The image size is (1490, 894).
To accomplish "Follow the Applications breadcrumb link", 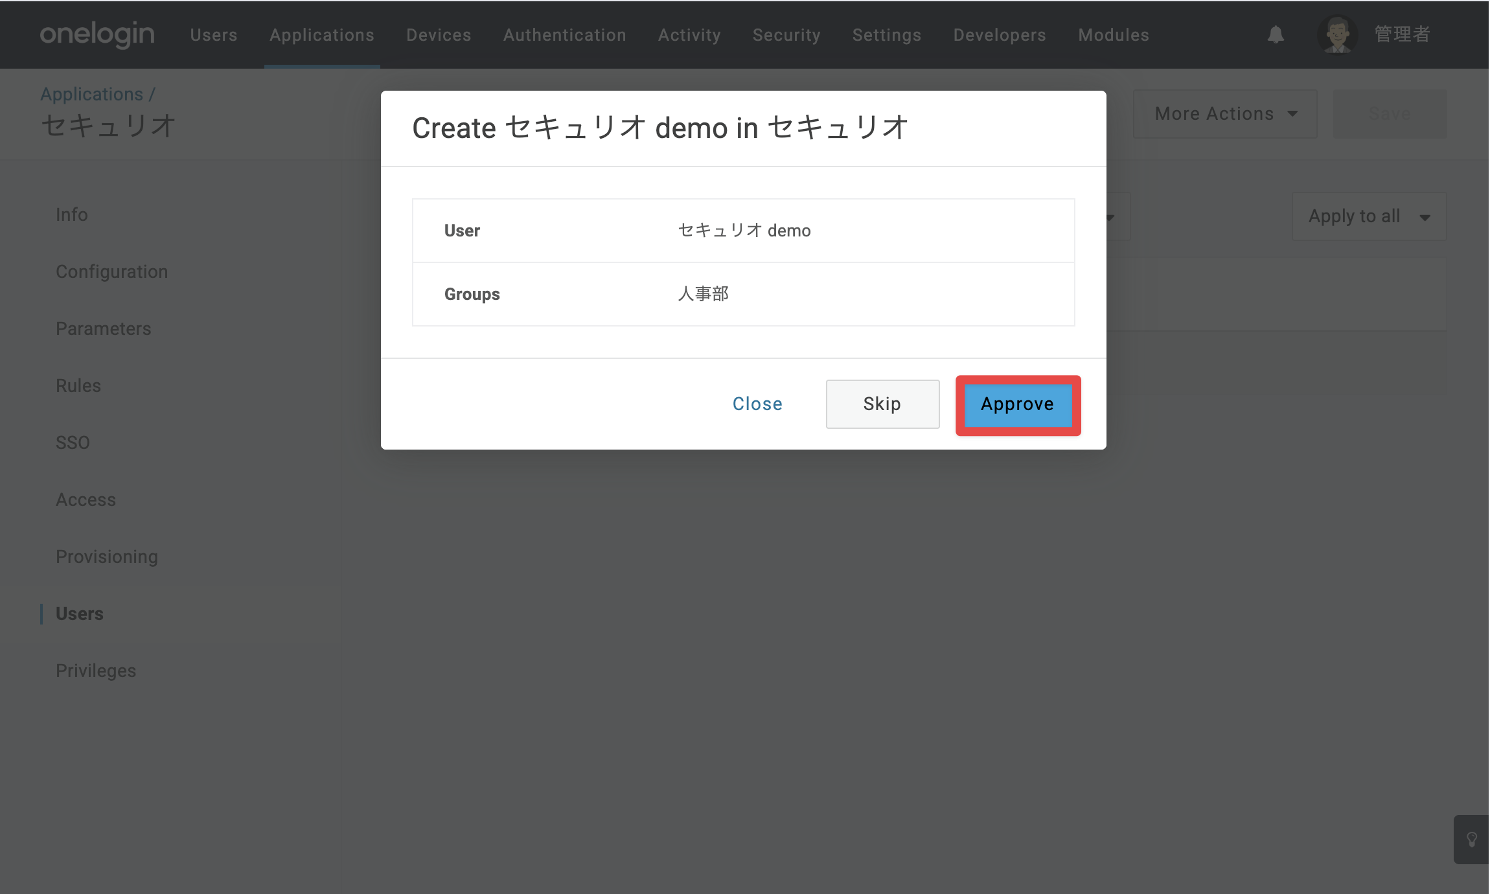I will 91,95.
